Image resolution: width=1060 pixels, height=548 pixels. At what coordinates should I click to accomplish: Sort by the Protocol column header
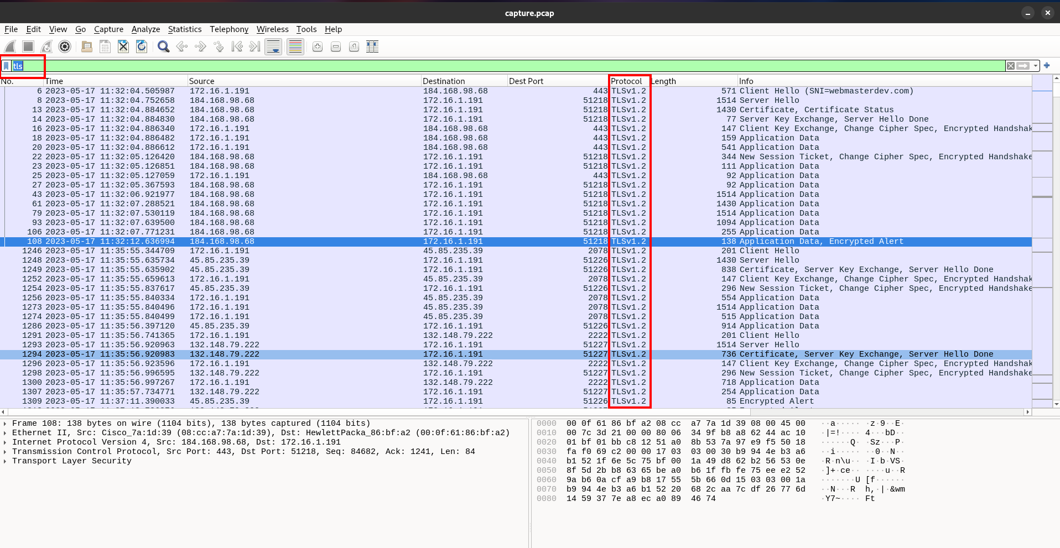[x=630, y=81]
